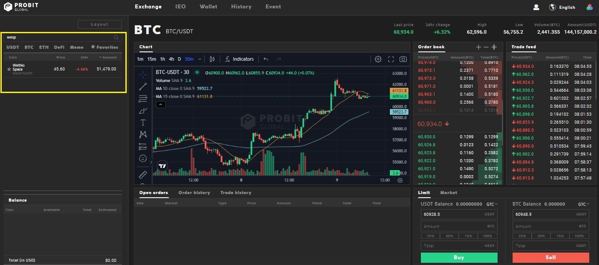599x265 pixels.
Task: Open the candlestick chart type icon
Action: coord(212,59)
